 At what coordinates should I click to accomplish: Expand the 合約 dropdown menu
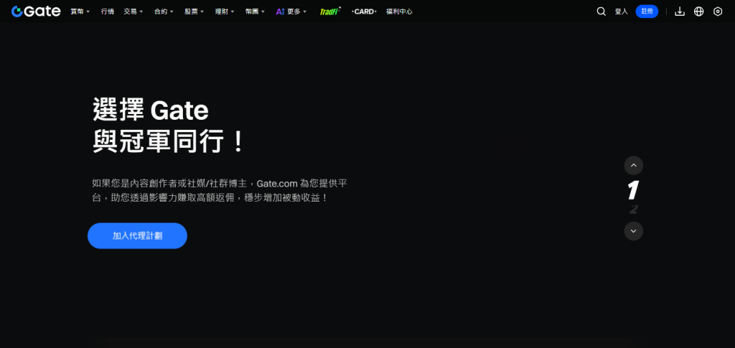pyautogui.click(x=164, y=11)
